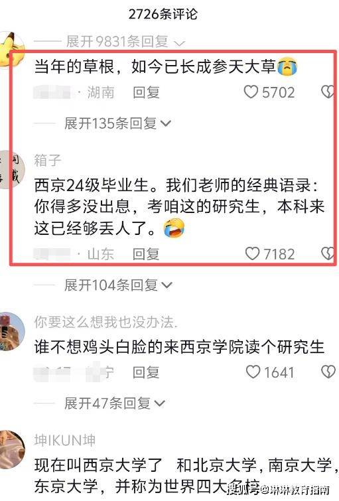Reply to the 西京学院读个研究生 comment
Image resolution: width=339 pixels, height=501 pixels.
[x=146, y=372]
